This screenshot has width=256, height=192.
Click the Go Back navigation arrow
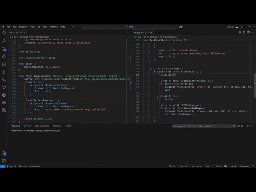(x=73, y=27)
